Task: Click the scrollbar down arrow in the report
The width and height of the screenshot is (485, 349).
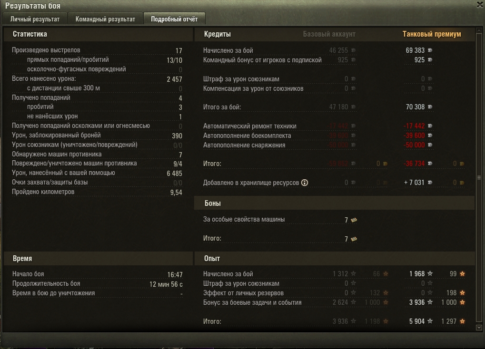Action: point(479,328)
